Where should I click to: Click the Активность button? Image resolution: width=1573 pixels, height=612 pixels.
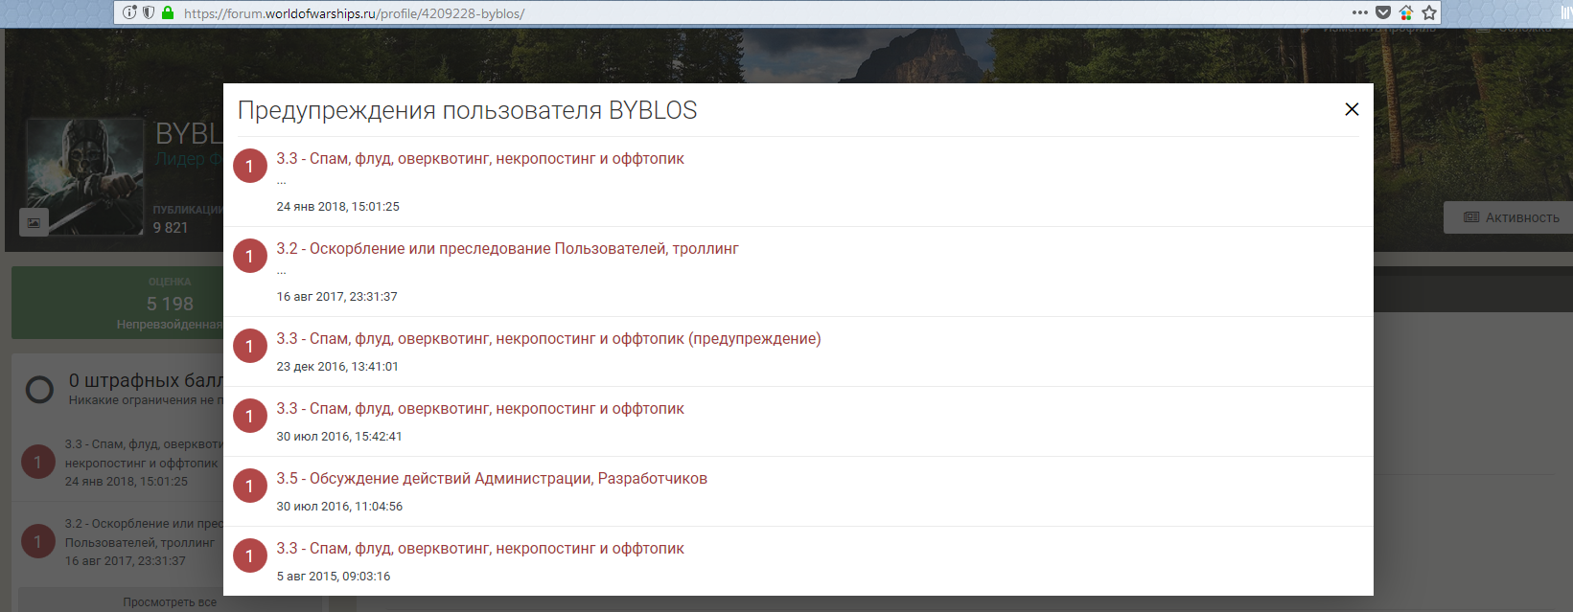[x=1511, y=217]
